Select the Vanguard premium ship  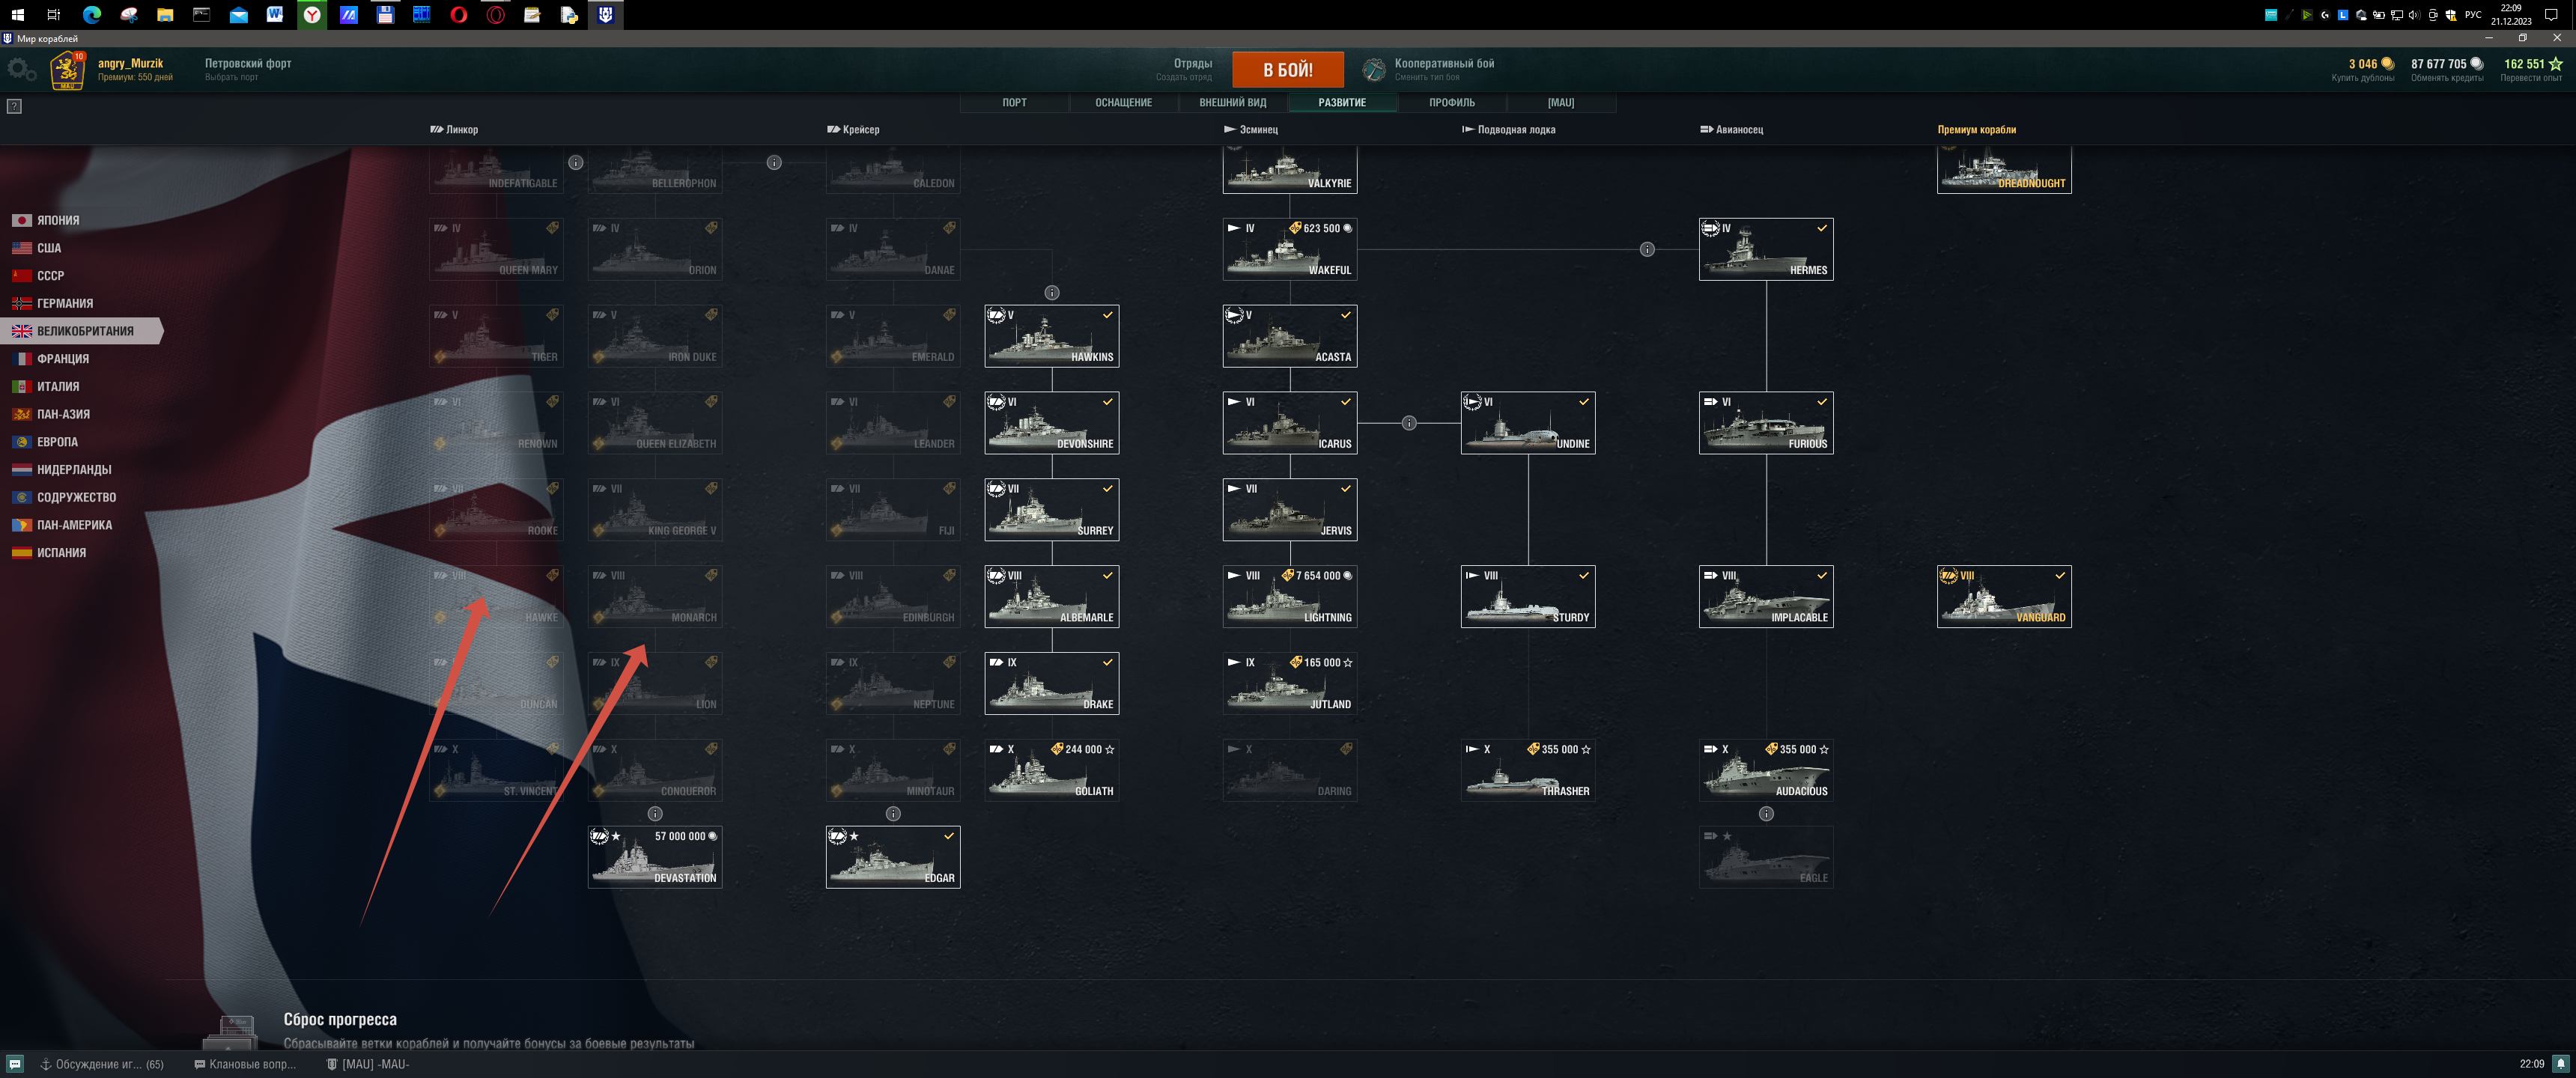click(x=2004, y=597)
